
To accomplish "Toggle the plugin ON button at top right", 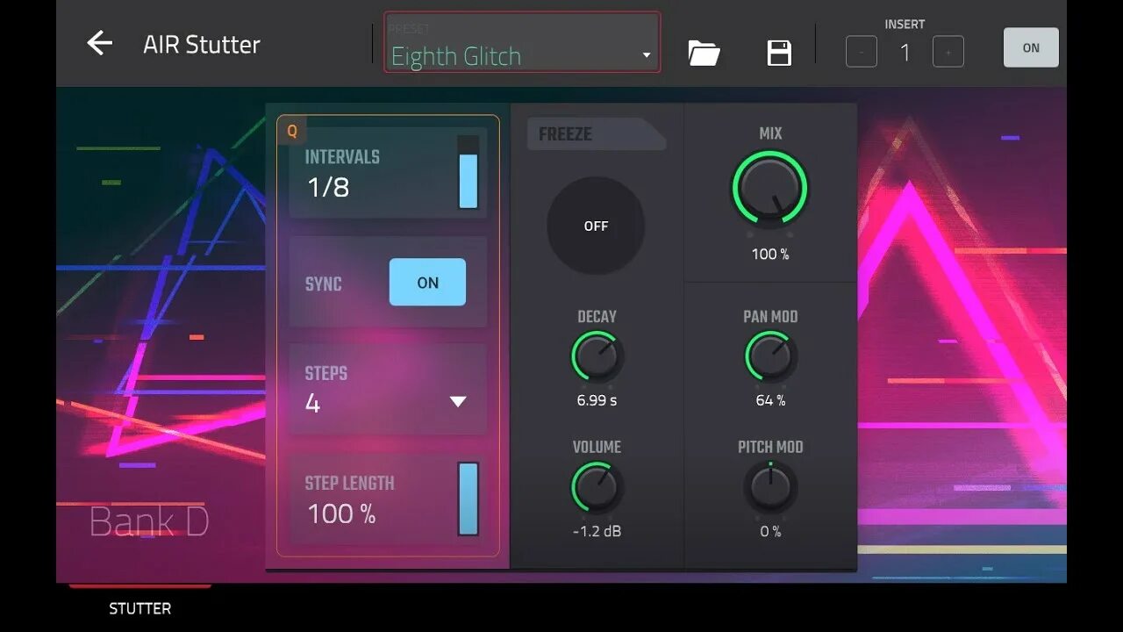I will coord(1031,47).
